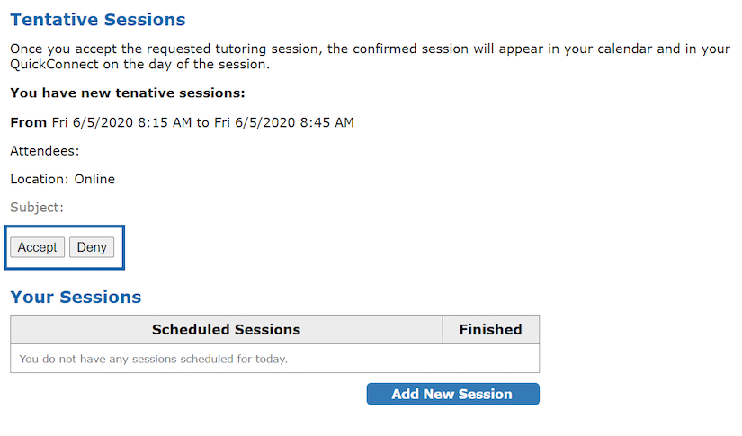This screenshot has width=742, height=436.
Task: Click the Online location value
Action: point(94,179)
